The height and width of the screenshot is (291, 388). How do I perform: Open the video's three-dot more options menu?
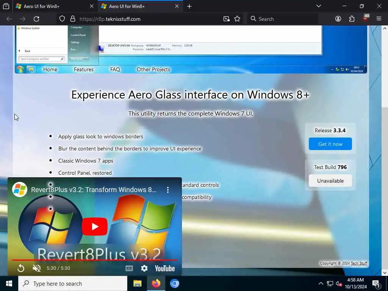coord(168,190)
